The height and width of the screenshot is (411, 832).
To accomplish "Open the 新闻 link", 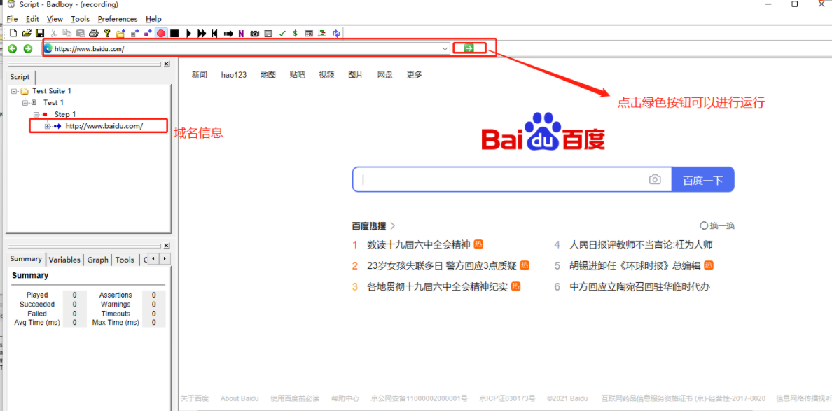I will tap(200, 75).
